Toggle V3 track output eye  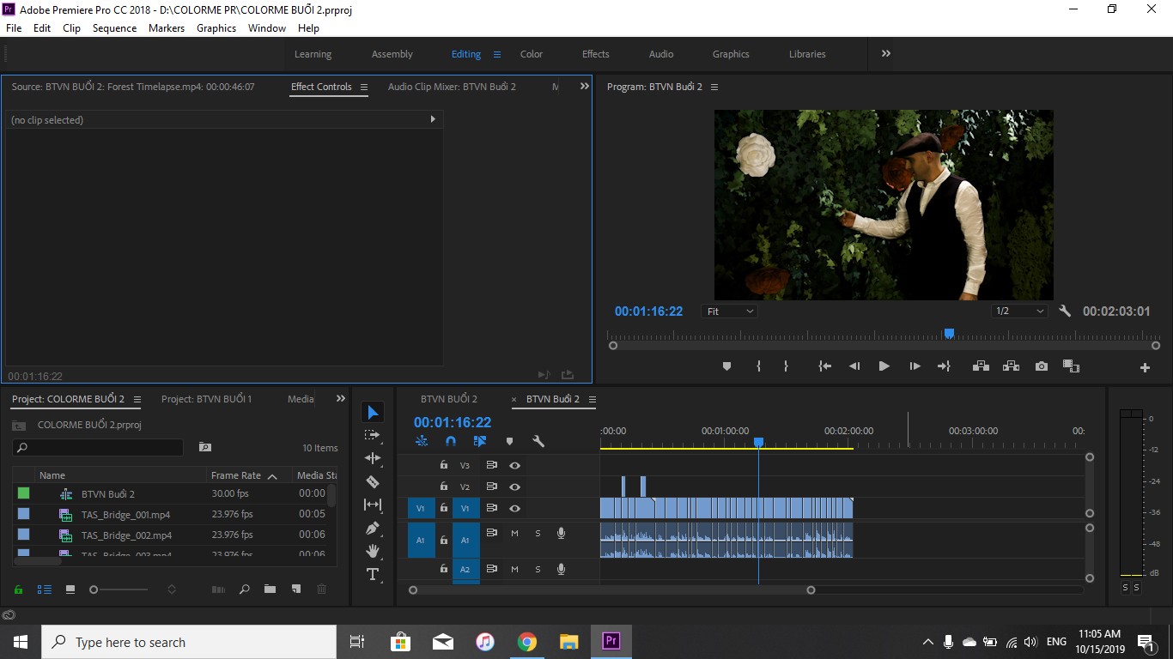click(514, 465)
